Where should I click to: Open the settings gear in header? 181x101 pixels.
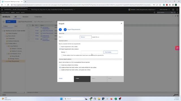click(x=173, y=10)
